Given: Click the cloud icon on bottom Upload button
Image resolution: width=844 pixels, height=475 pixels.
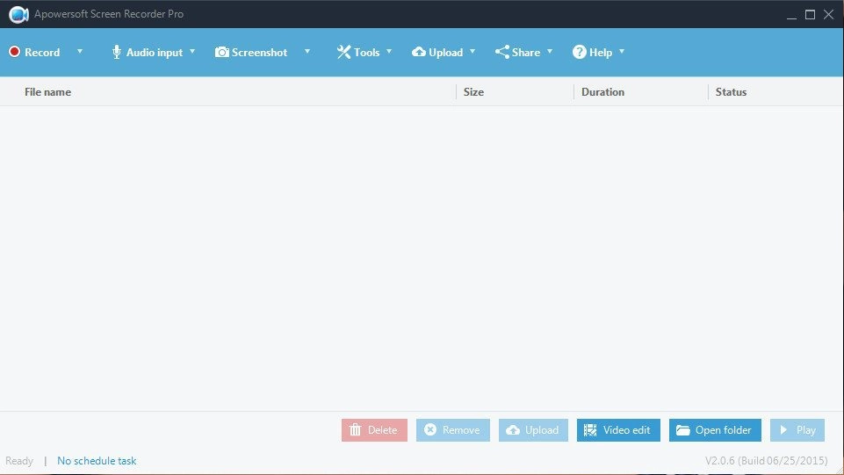Looking at the screenshot, I should tap(513, 430).
